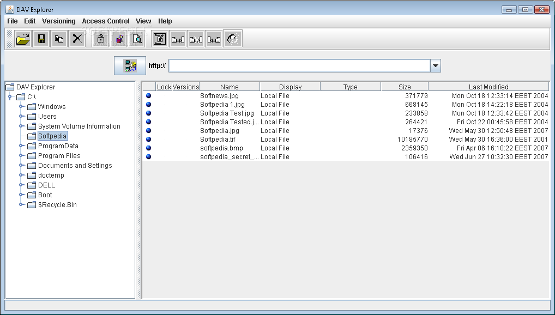Click the folder icon of Windows
The width and height of the screenshot is (555, 315).
coord(32,106)
